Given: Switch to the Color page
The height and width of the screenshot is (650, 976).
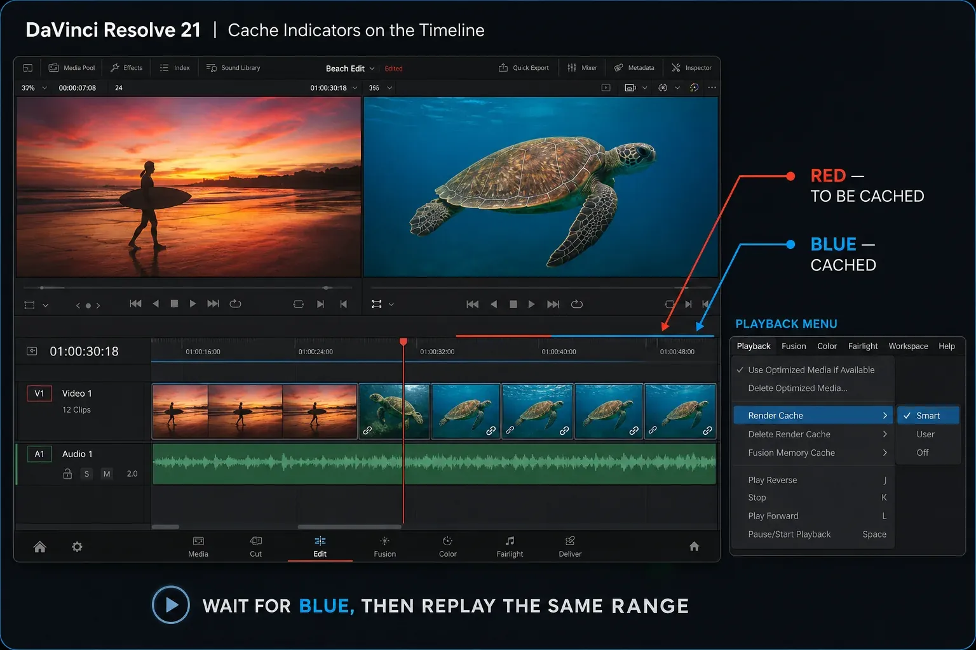Looking at the screenshot, I should click(448, 547).
